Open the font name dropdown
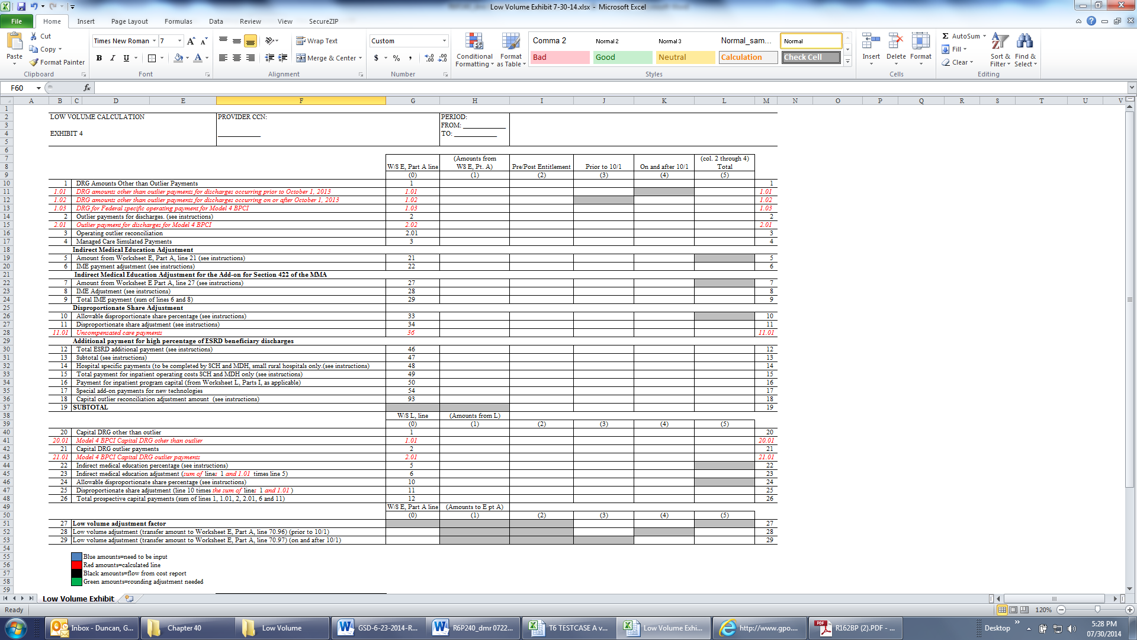The height and width of the screenshot is (640, 1137). (154, 41)
